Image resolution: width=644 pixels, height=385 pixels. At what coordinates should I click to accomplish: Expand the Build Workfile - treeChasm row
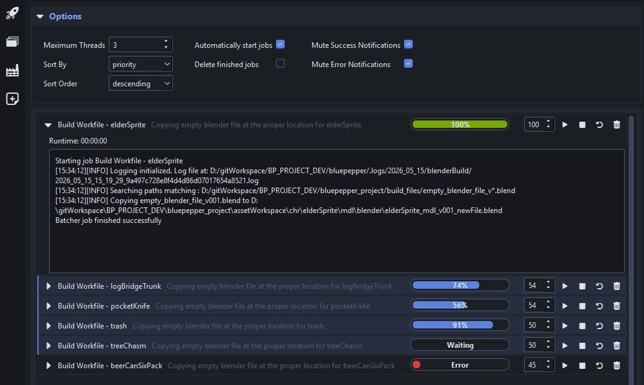click(48, 346)
